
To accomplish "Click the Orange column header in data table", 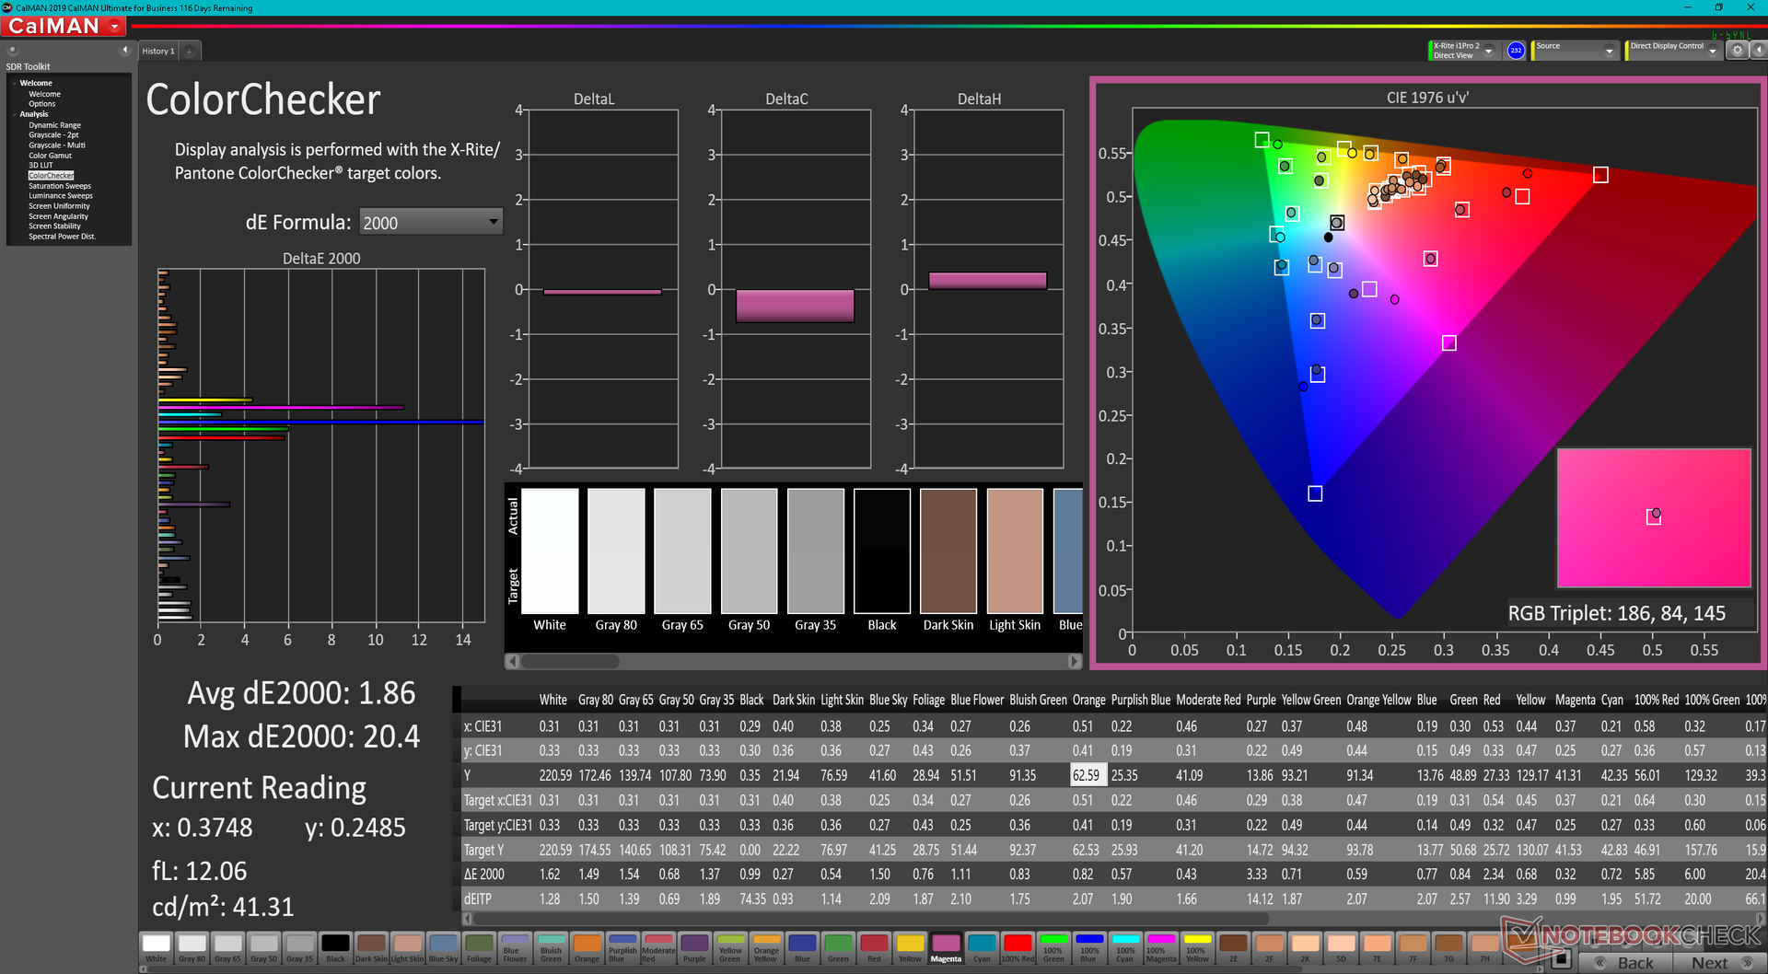I will 1088,700.
